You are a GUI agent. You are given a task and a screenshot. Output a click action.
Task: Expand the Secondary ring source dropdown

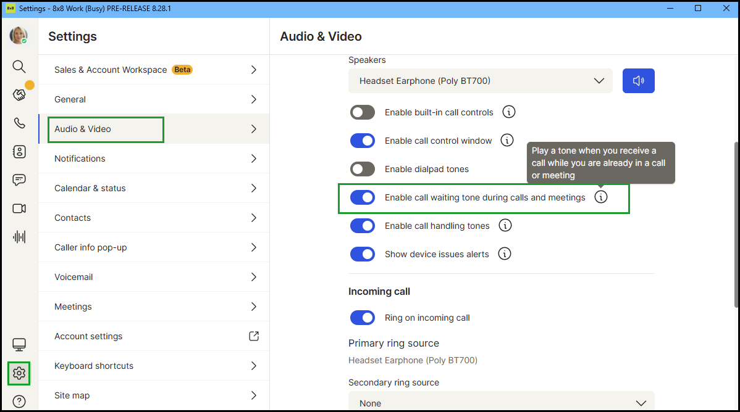pos(501,403)
